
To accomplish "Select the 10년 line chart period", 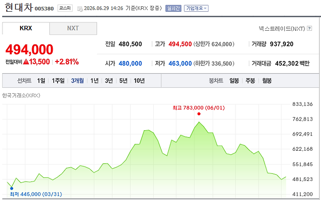I will click(139, 80).
